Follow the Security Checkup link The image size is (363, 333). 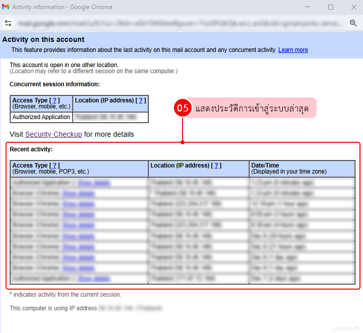(x=53, y=134)
